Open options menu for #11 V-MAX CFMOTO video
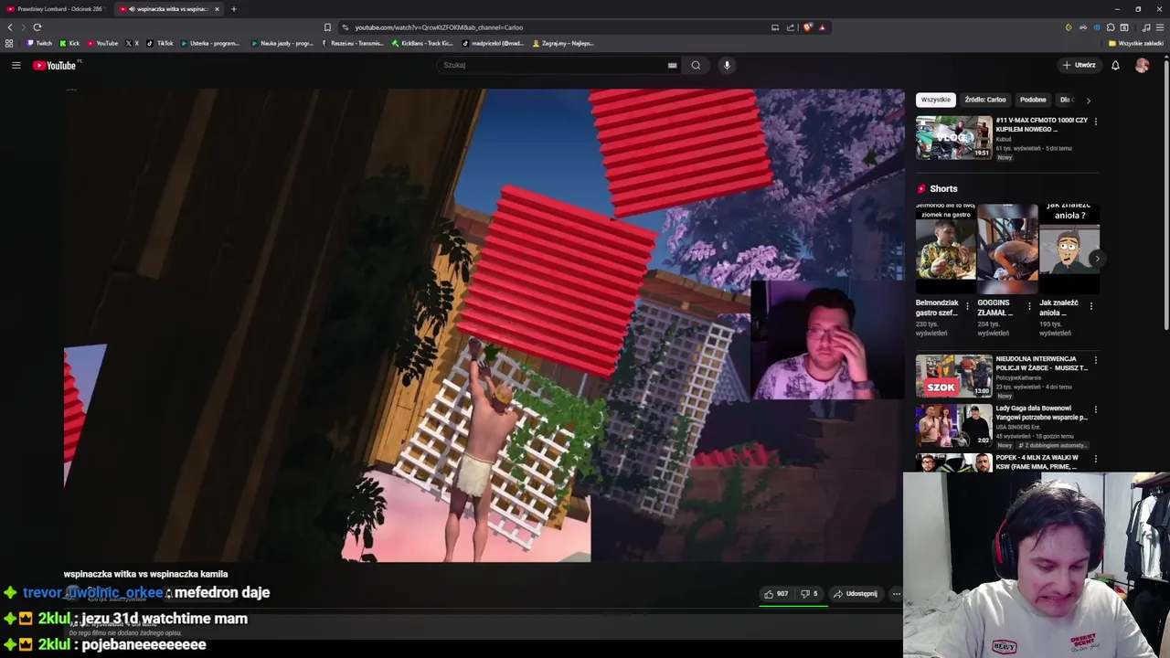This screenshot has width=1170, height=658. (1095, 121)
